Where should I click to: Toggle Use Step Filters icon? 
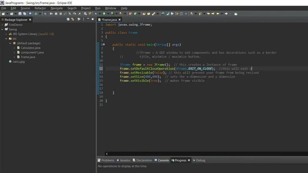pos(90,14)
